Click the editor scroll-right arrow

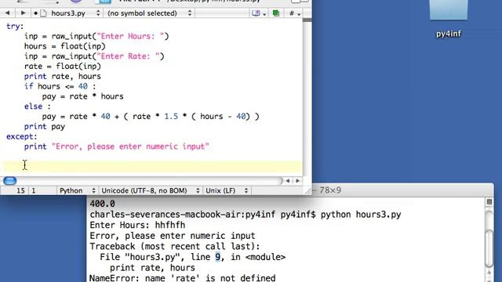point(297,181)
